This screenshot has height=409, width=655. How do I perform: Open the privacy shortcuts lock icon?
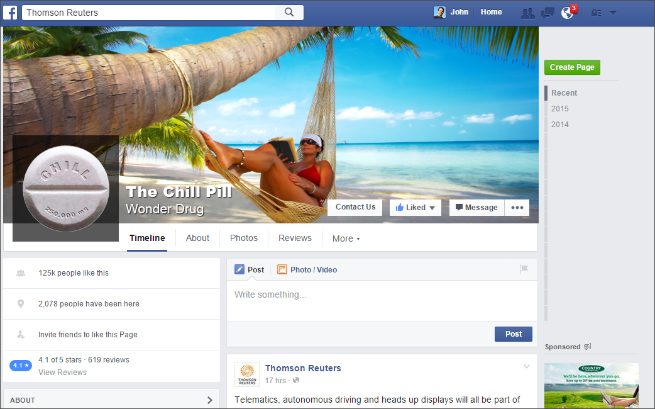tap(596, 13)
